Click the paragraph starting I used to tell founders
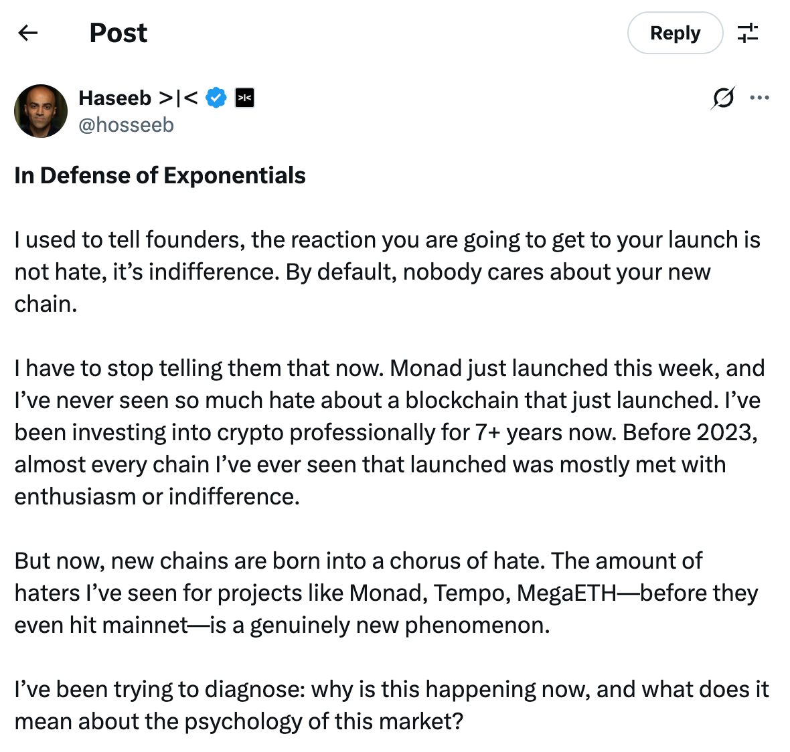The width and height of the screenshot is (790, 752). 388,272
